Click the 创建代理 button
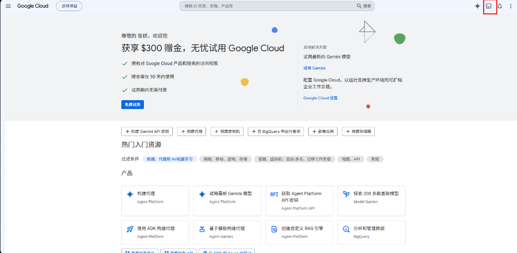This screenshot has width=517, height=253. (191, 131)
